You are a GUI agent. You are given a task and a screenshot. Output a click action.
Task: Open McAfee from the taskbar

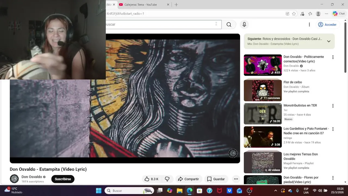pyautogui.click(x=219, y=191)
